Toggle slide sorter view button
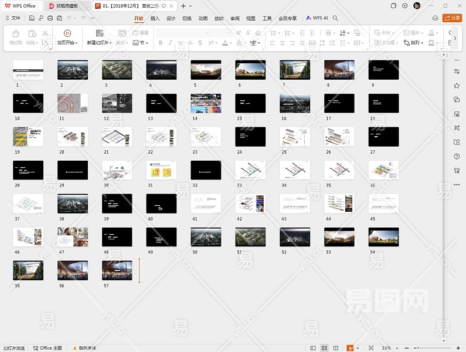This screenshot has height=352, width=466. pos(325,348)
